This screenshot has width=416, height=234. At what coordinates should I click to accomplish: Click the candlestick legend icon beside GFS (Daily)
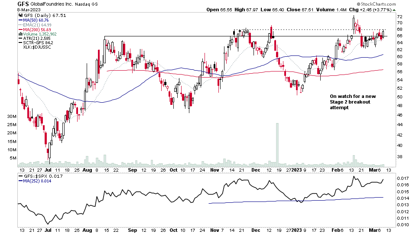pyautogui.click(x=21, y=16)
